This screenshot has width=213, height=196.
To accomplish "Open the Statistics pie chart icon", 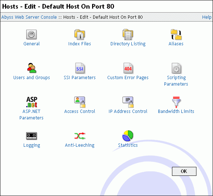I will (x=128, y=136).
